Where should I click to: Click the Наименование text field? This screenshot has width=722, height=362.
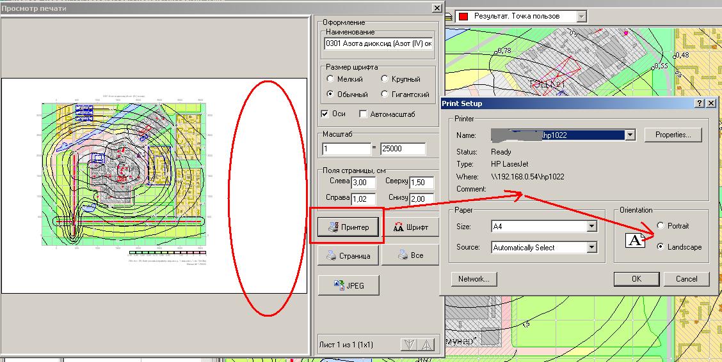379,44
